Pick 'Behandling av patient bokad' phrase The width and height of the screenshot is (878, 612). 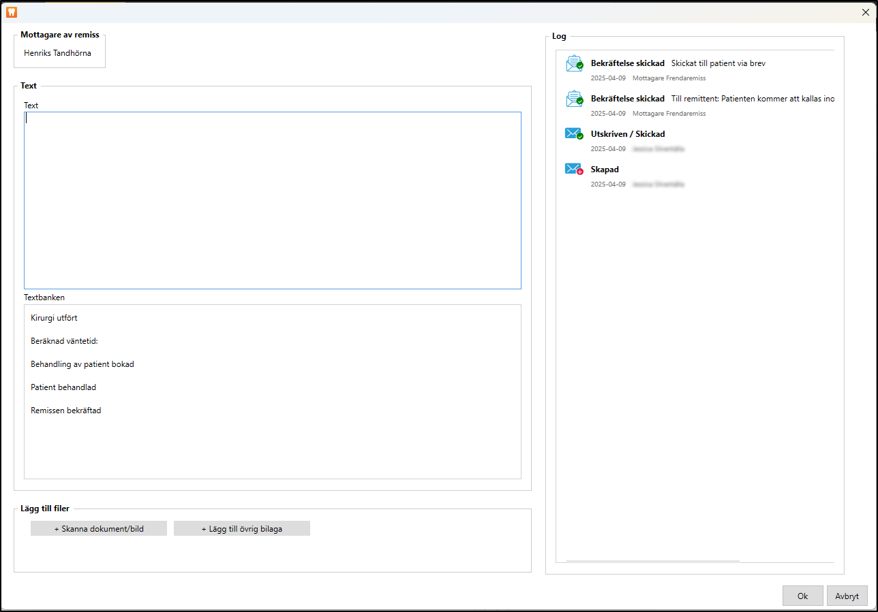82,364
